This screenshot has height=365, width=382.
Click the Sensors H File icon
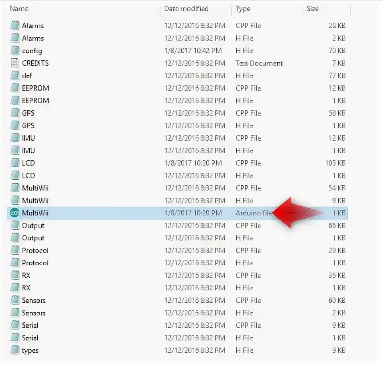(x=15, y=313)
